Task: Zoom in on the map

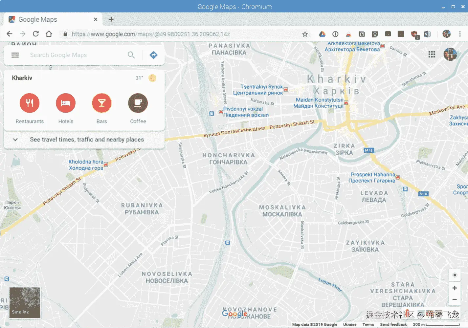Action: coord(455,288)
